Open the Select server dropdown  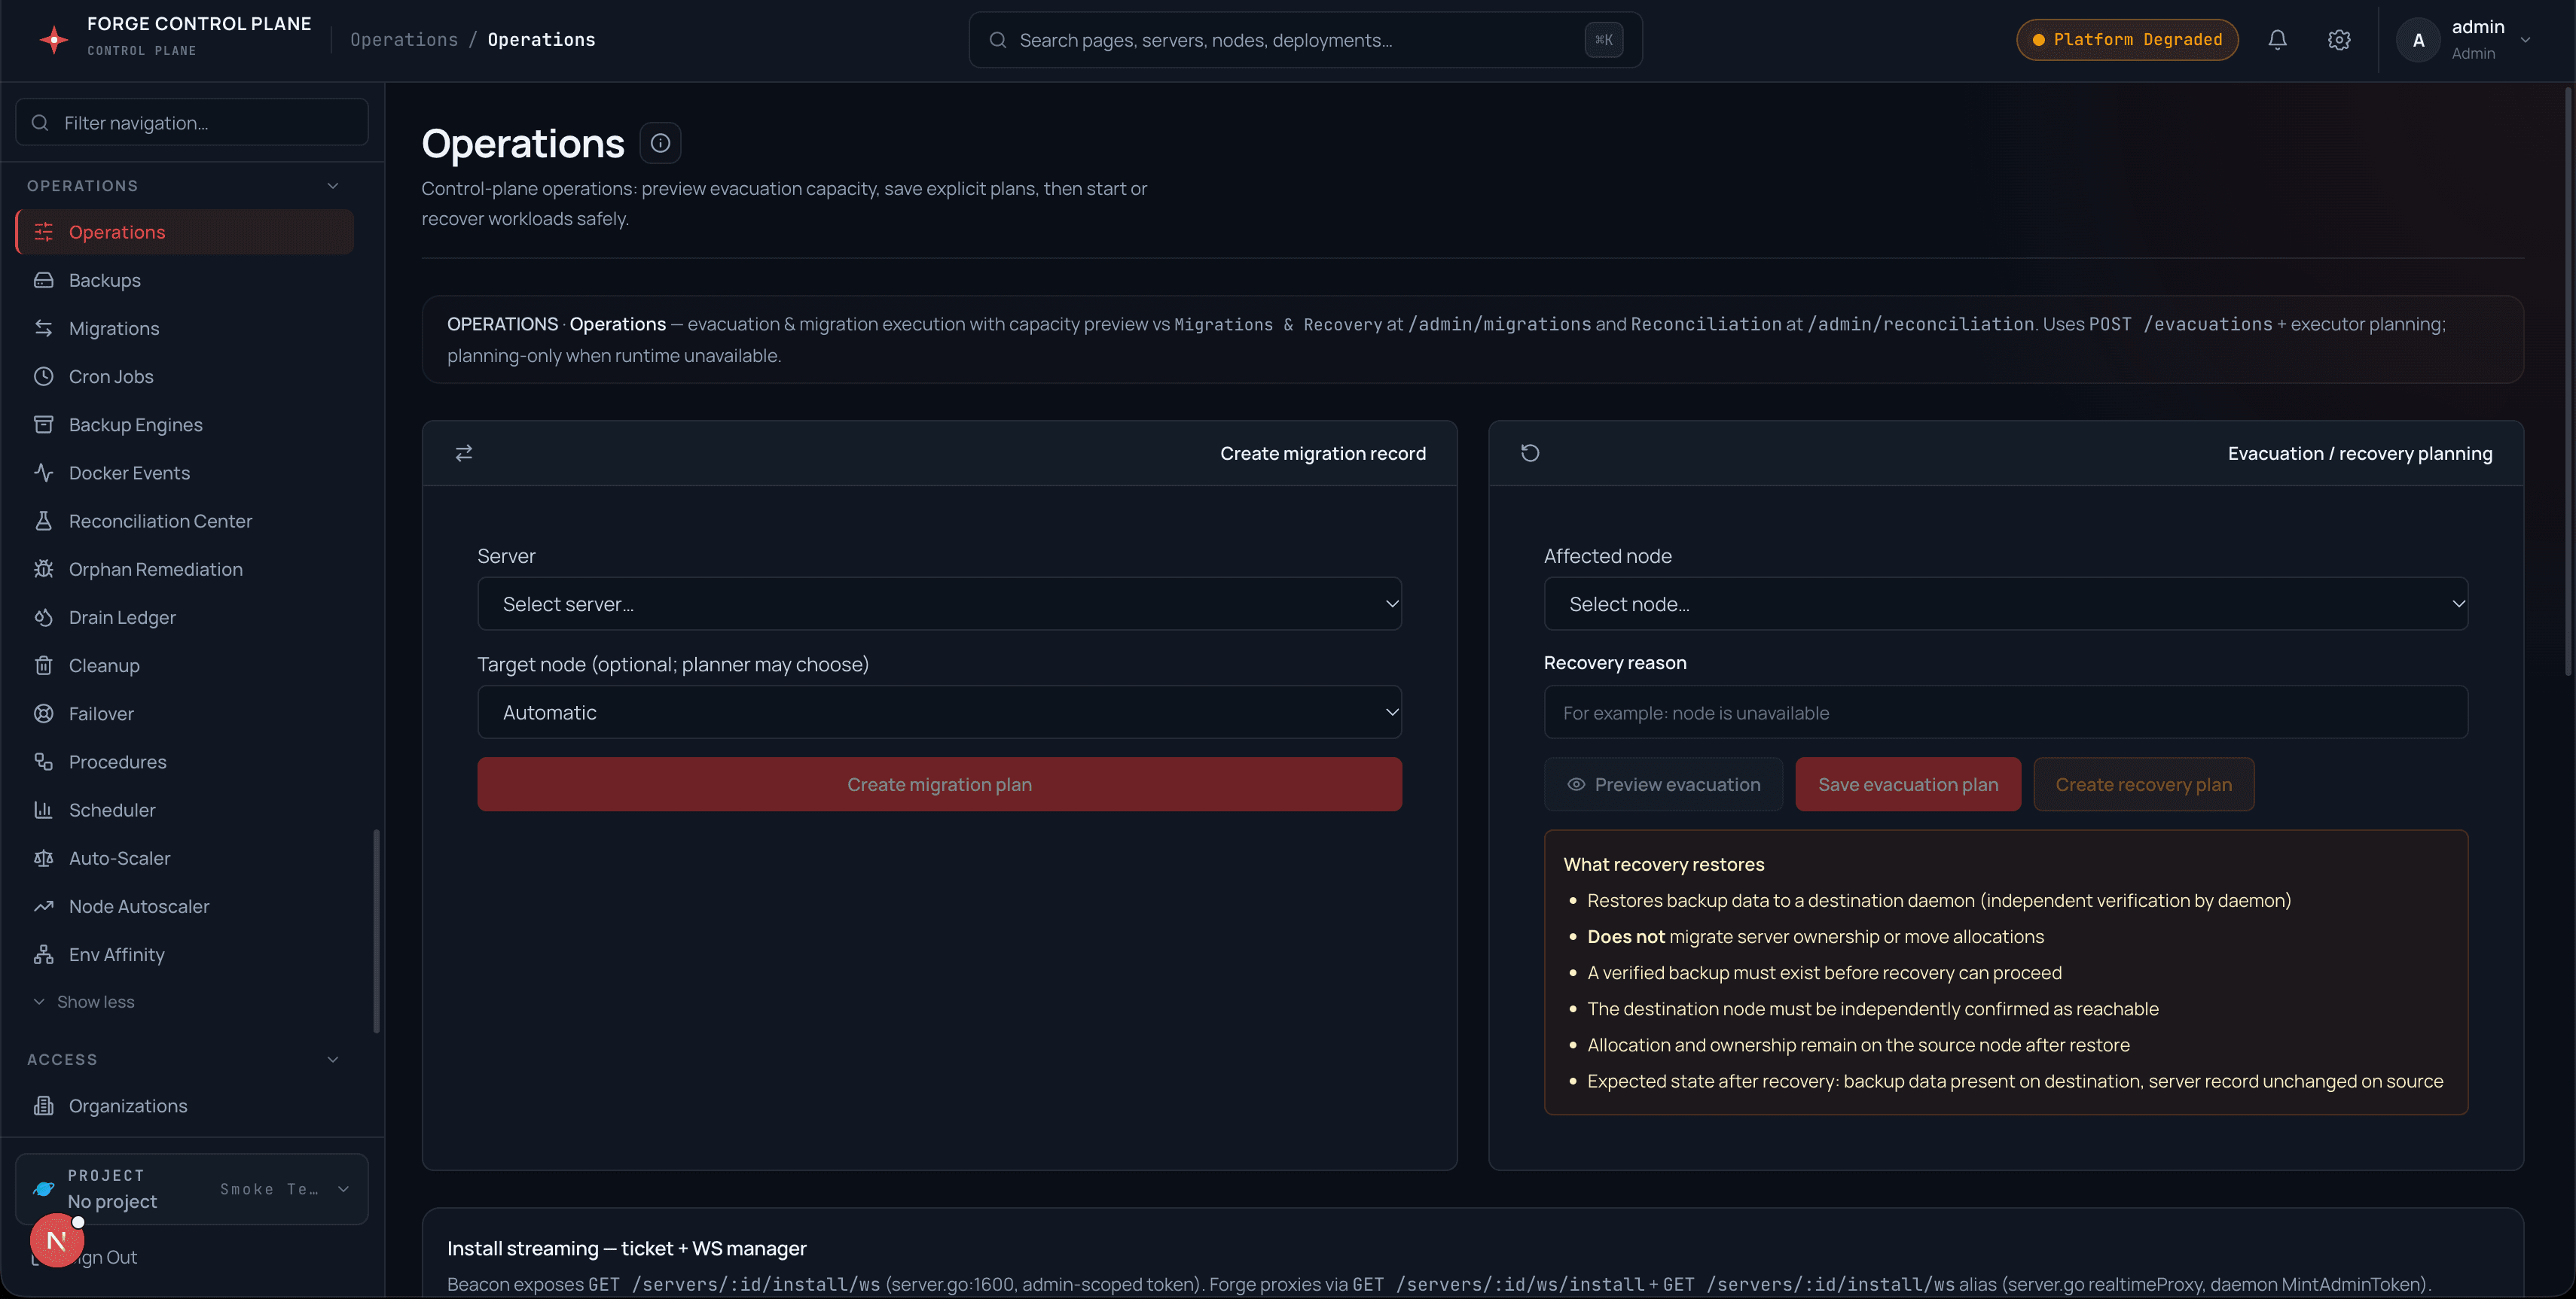click(x=939, y=604)
